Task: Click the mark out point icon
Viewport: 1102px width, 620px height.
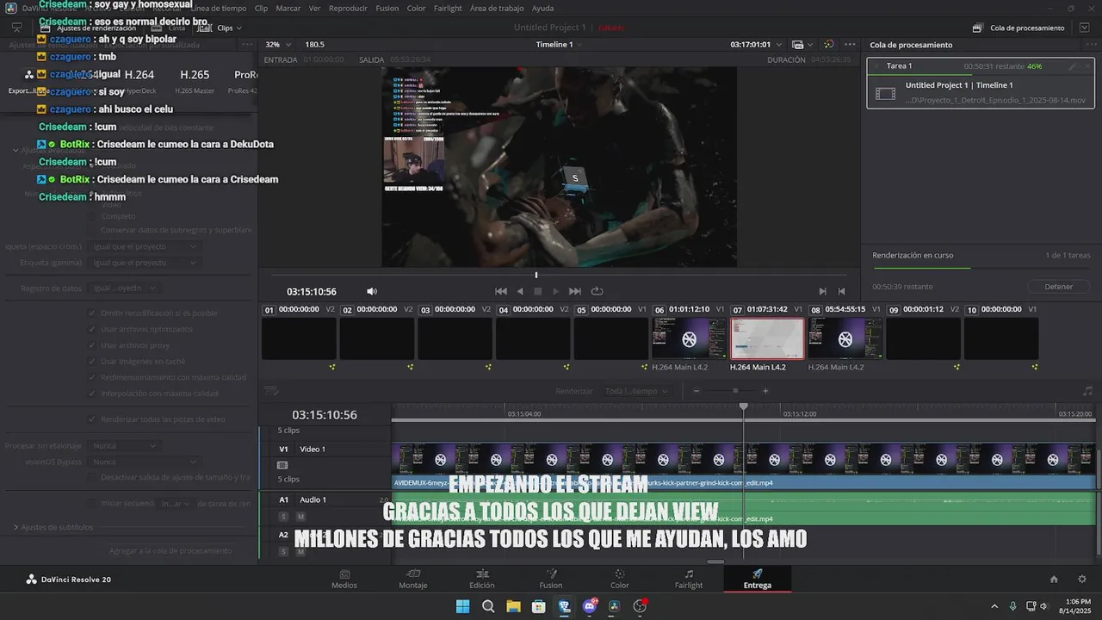Action: coord(841,292)
